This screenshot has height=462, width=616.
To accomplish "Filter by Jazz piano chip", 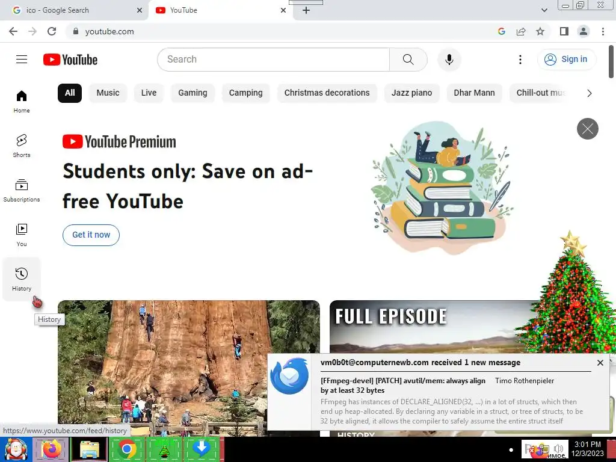I will (x=411, y=93).
